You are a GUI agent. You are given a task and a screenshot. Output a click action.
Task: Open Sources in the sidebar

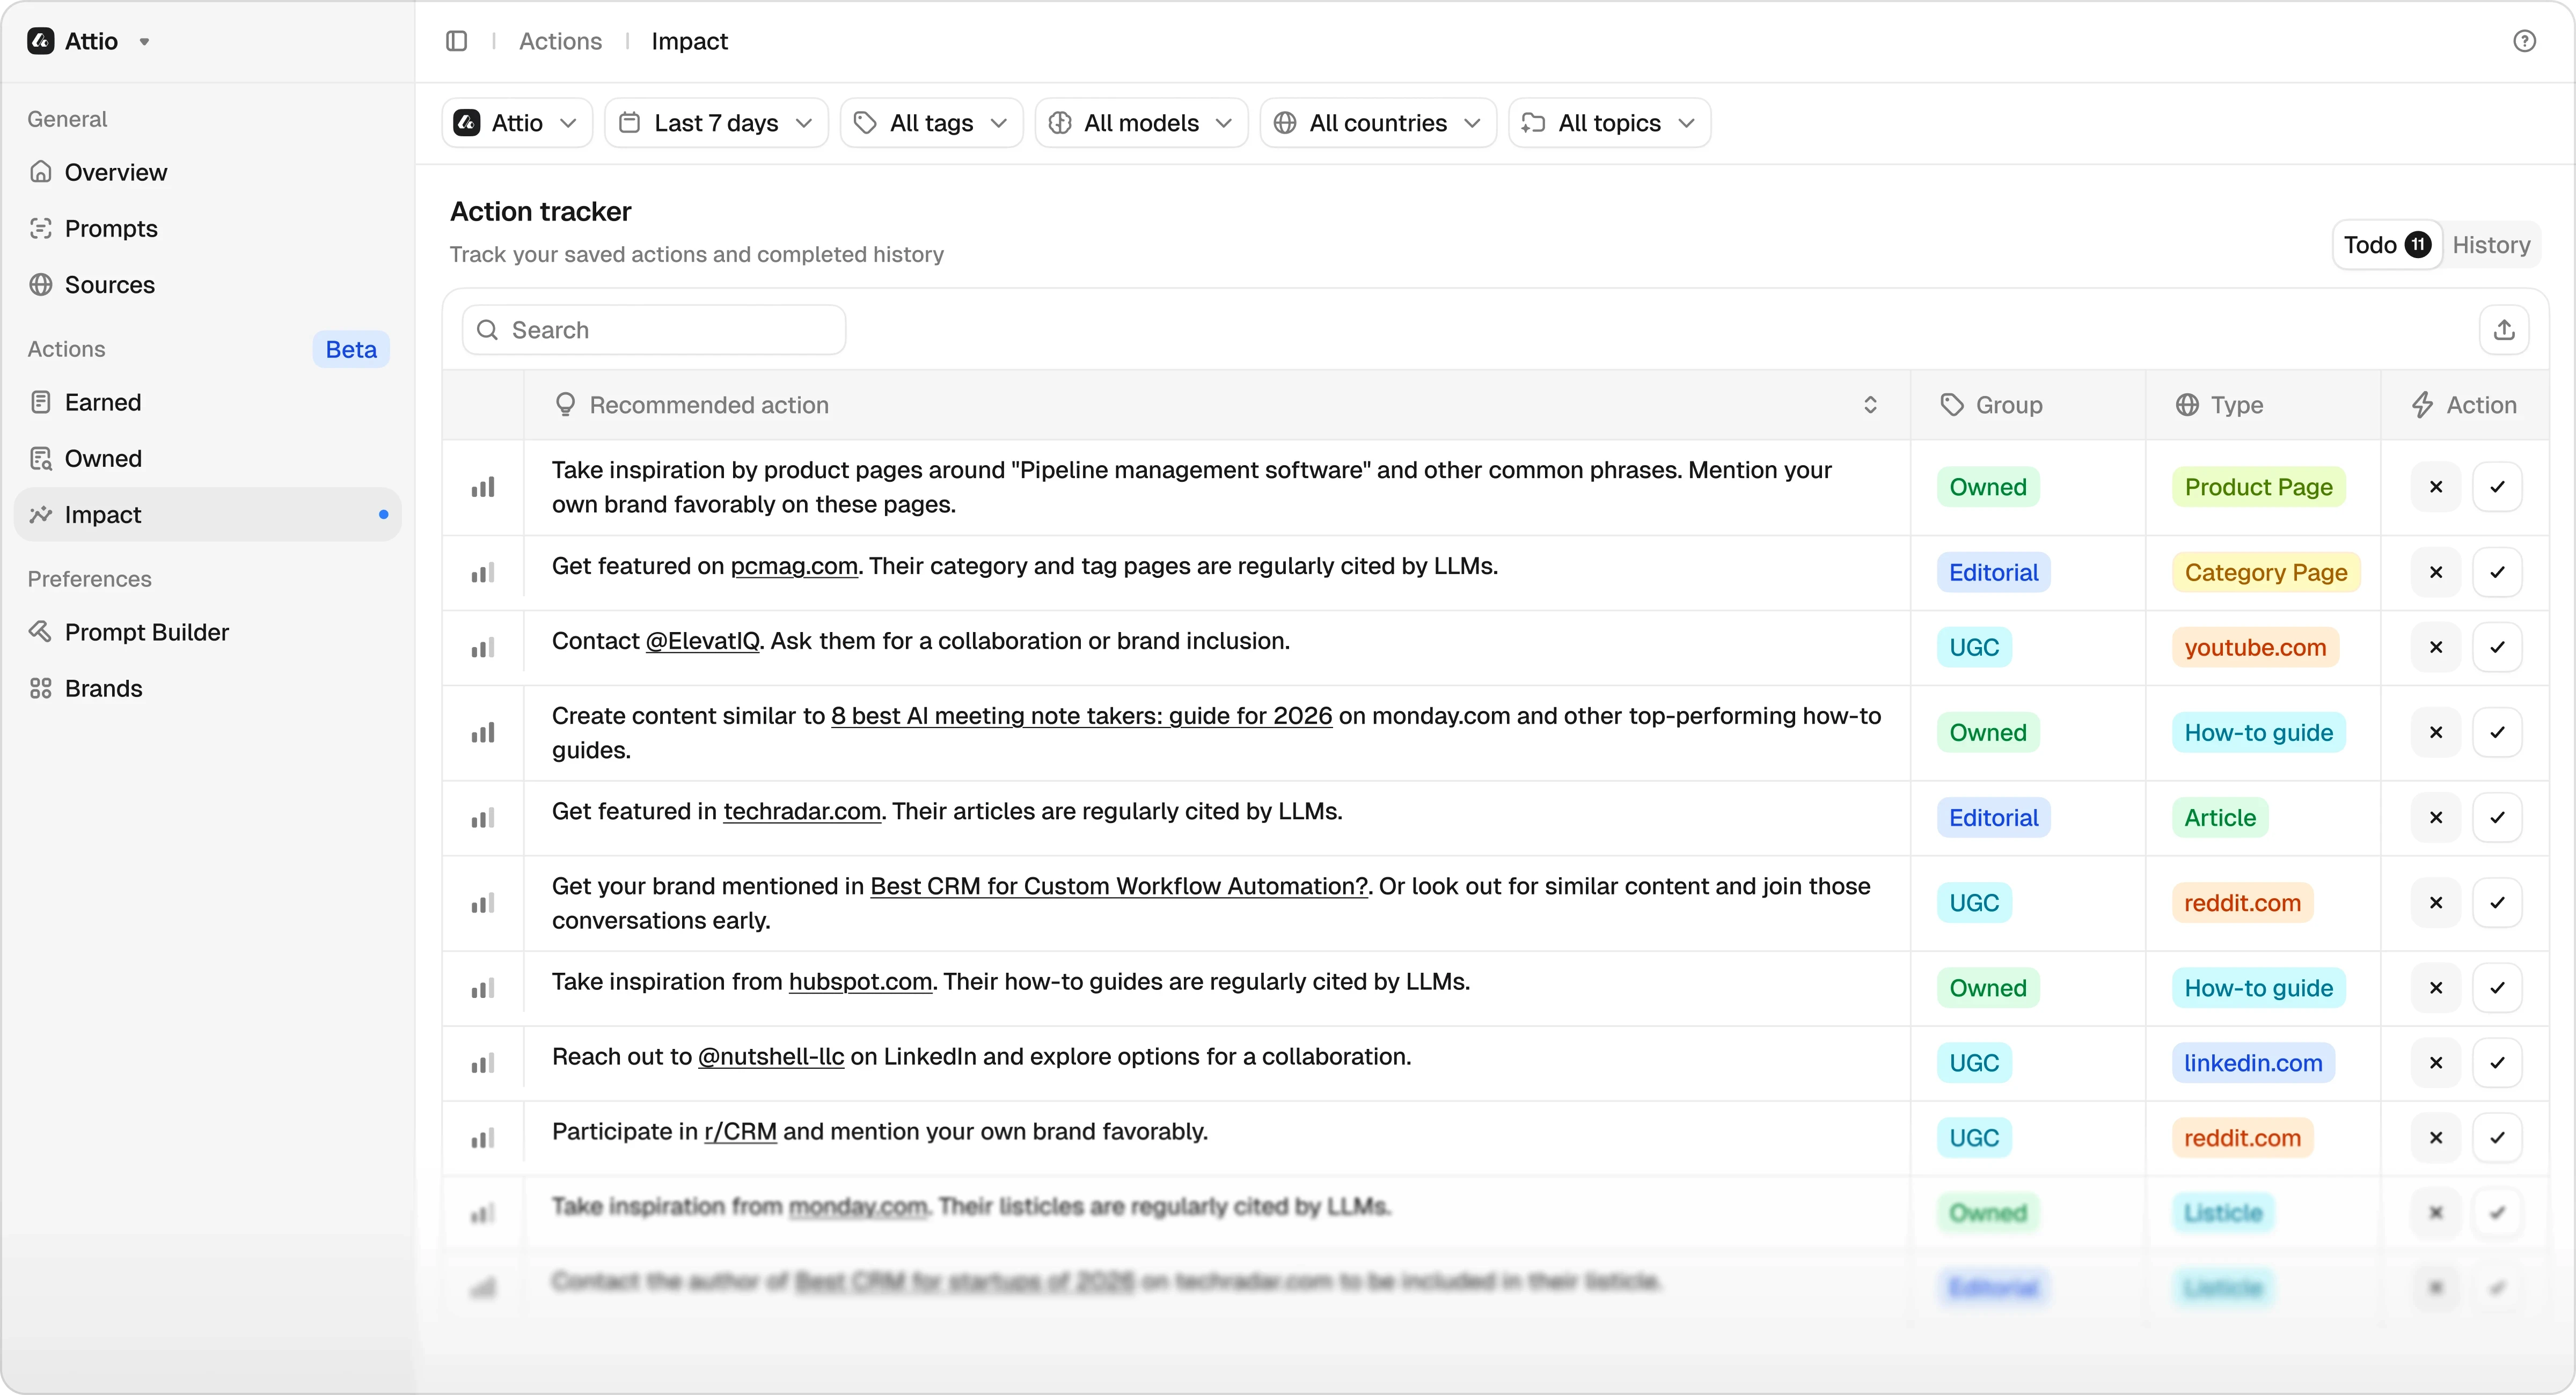point(109,285)
